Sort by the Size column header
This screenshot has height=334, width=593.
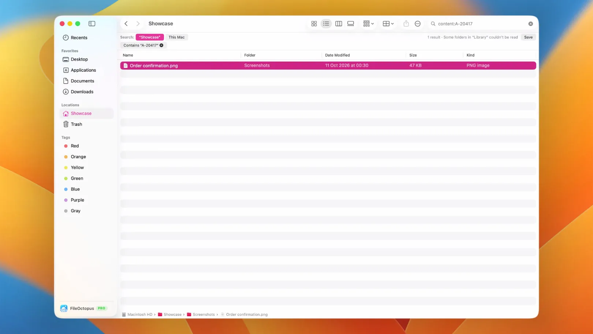(x=413, y=55)
